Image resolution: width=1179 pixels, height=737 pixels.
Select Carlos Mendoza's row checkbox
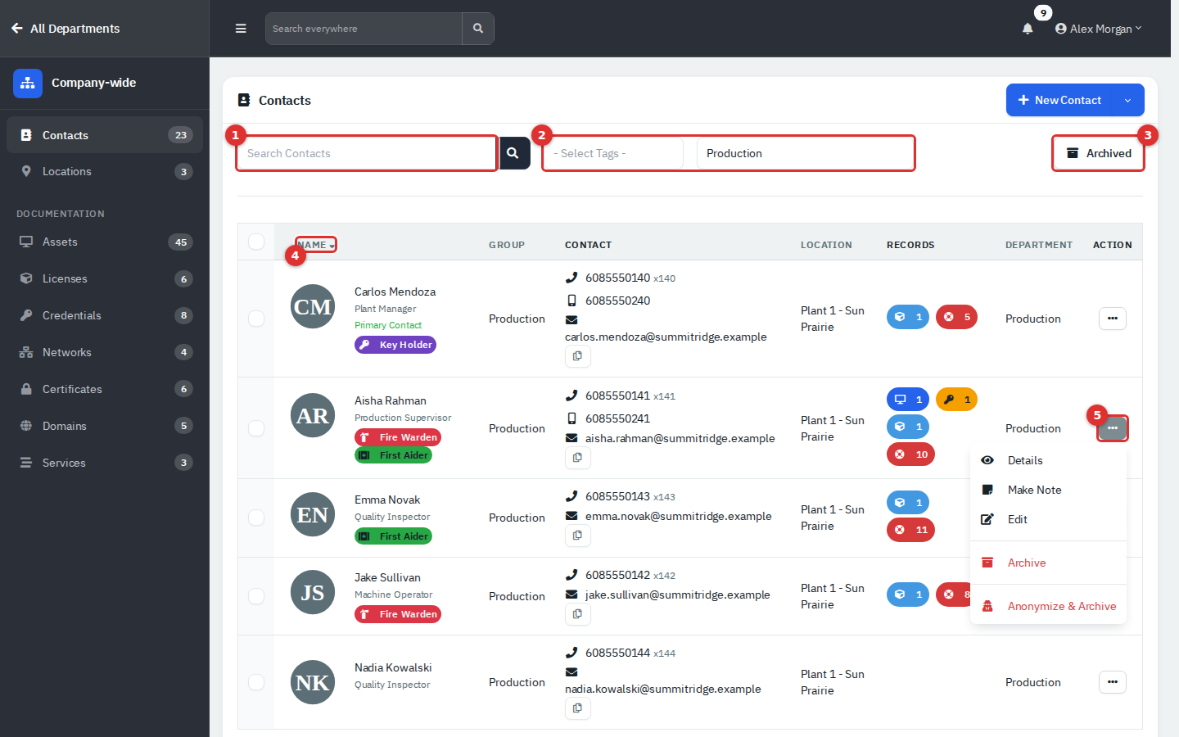pyautogui.click(x=256, y=319)
